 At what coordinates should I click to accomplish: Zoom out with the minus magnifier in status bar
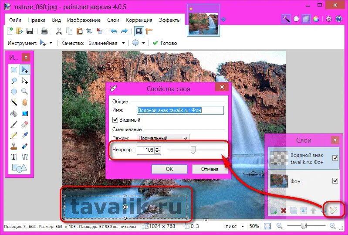click(280, 226)
